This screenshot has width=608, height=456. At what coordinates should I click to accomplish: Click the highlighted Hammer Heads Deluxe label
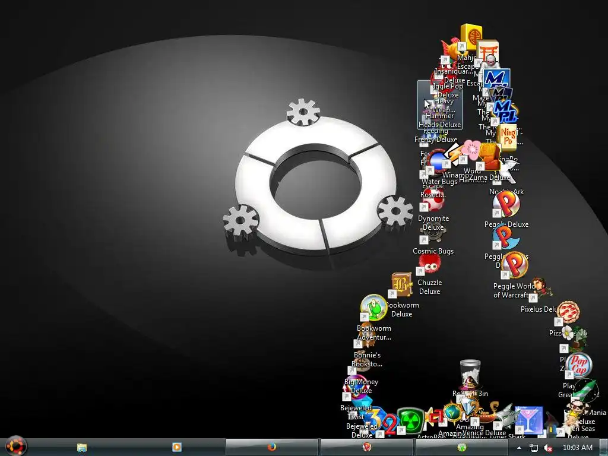click(440, 120)
